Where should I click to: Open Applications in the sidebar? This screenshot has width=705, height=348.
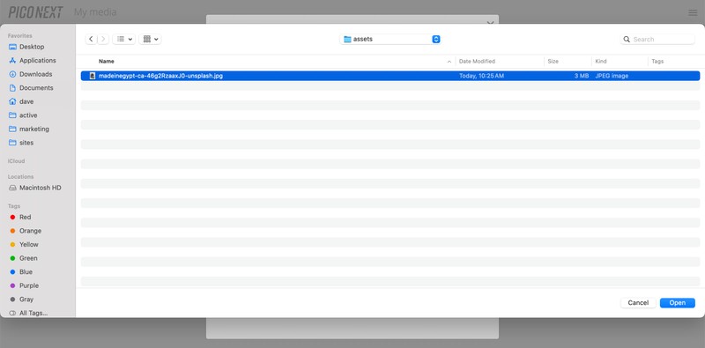tap(37, 60)
